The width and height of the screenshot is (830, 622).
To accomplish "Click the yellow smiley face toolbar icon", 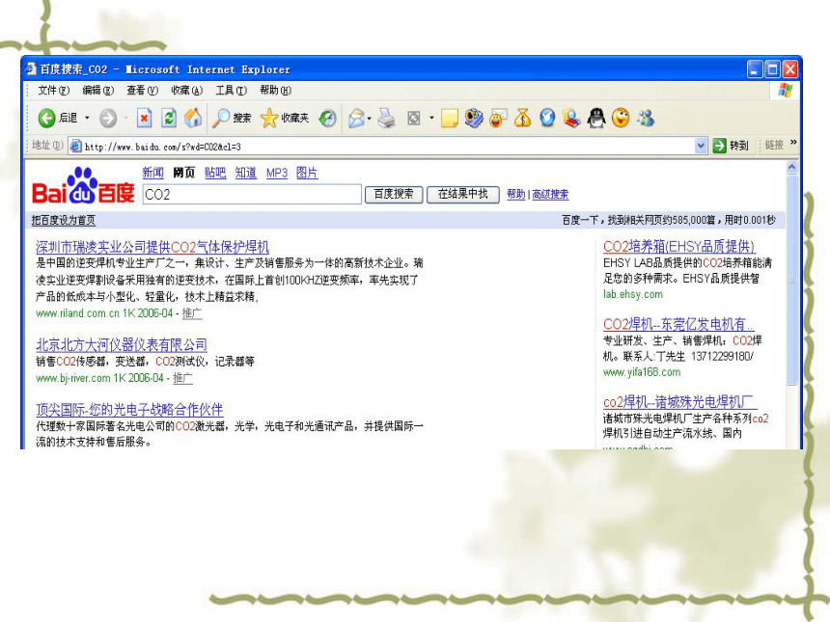I will pos(621,118).
